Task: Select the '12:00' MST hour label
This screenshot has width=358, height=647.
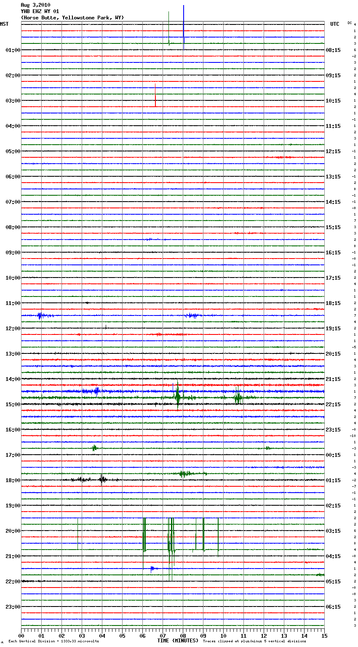Action: coord(13,329)
